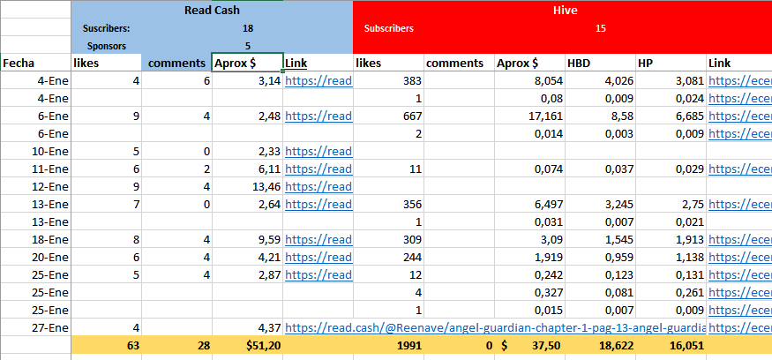The image size is (772, 360).
Task: Click the HBD value 4,026
Action: [x=600, y=81]
